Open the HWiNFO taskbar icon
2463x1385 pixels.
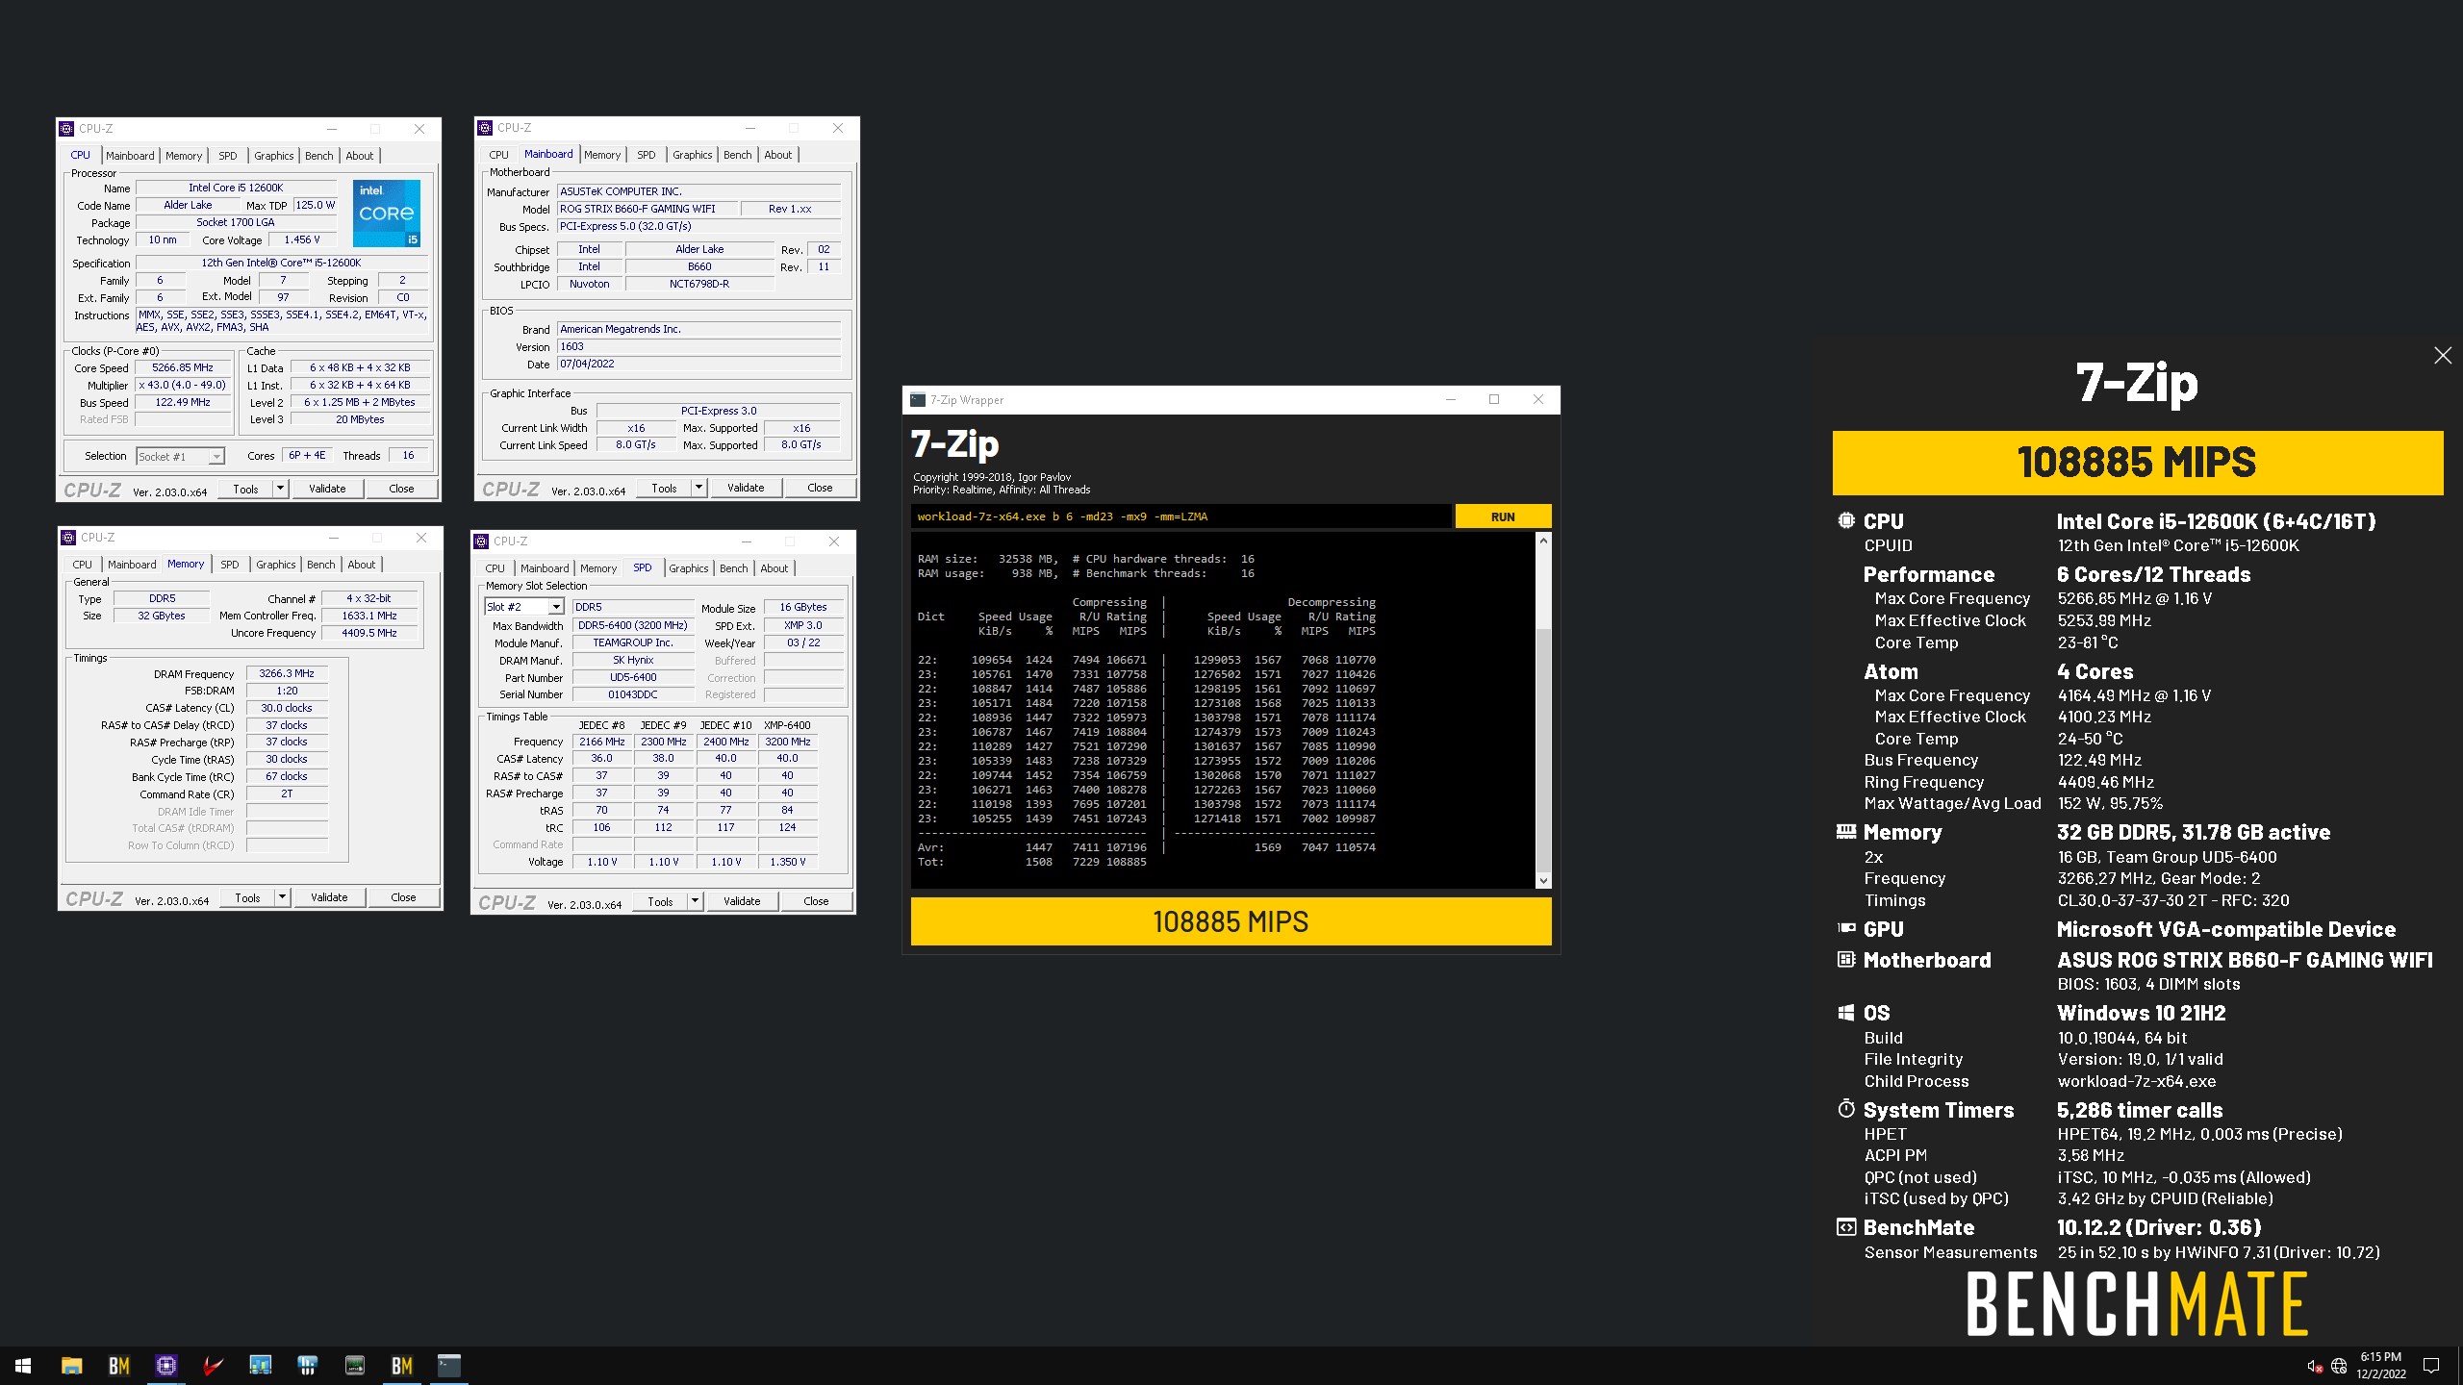pyautogui.click(x=307, y=1365)
